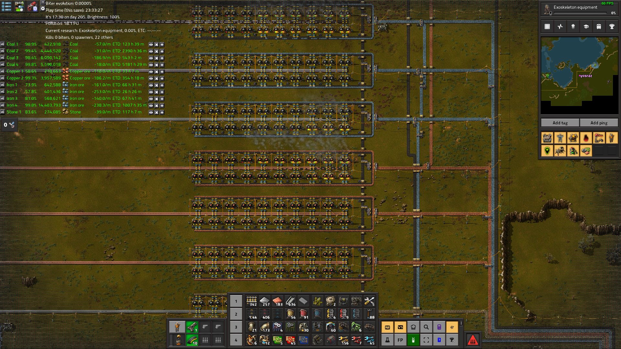
Task: Open main menu hamburger at top left
Action: [6, 6]
